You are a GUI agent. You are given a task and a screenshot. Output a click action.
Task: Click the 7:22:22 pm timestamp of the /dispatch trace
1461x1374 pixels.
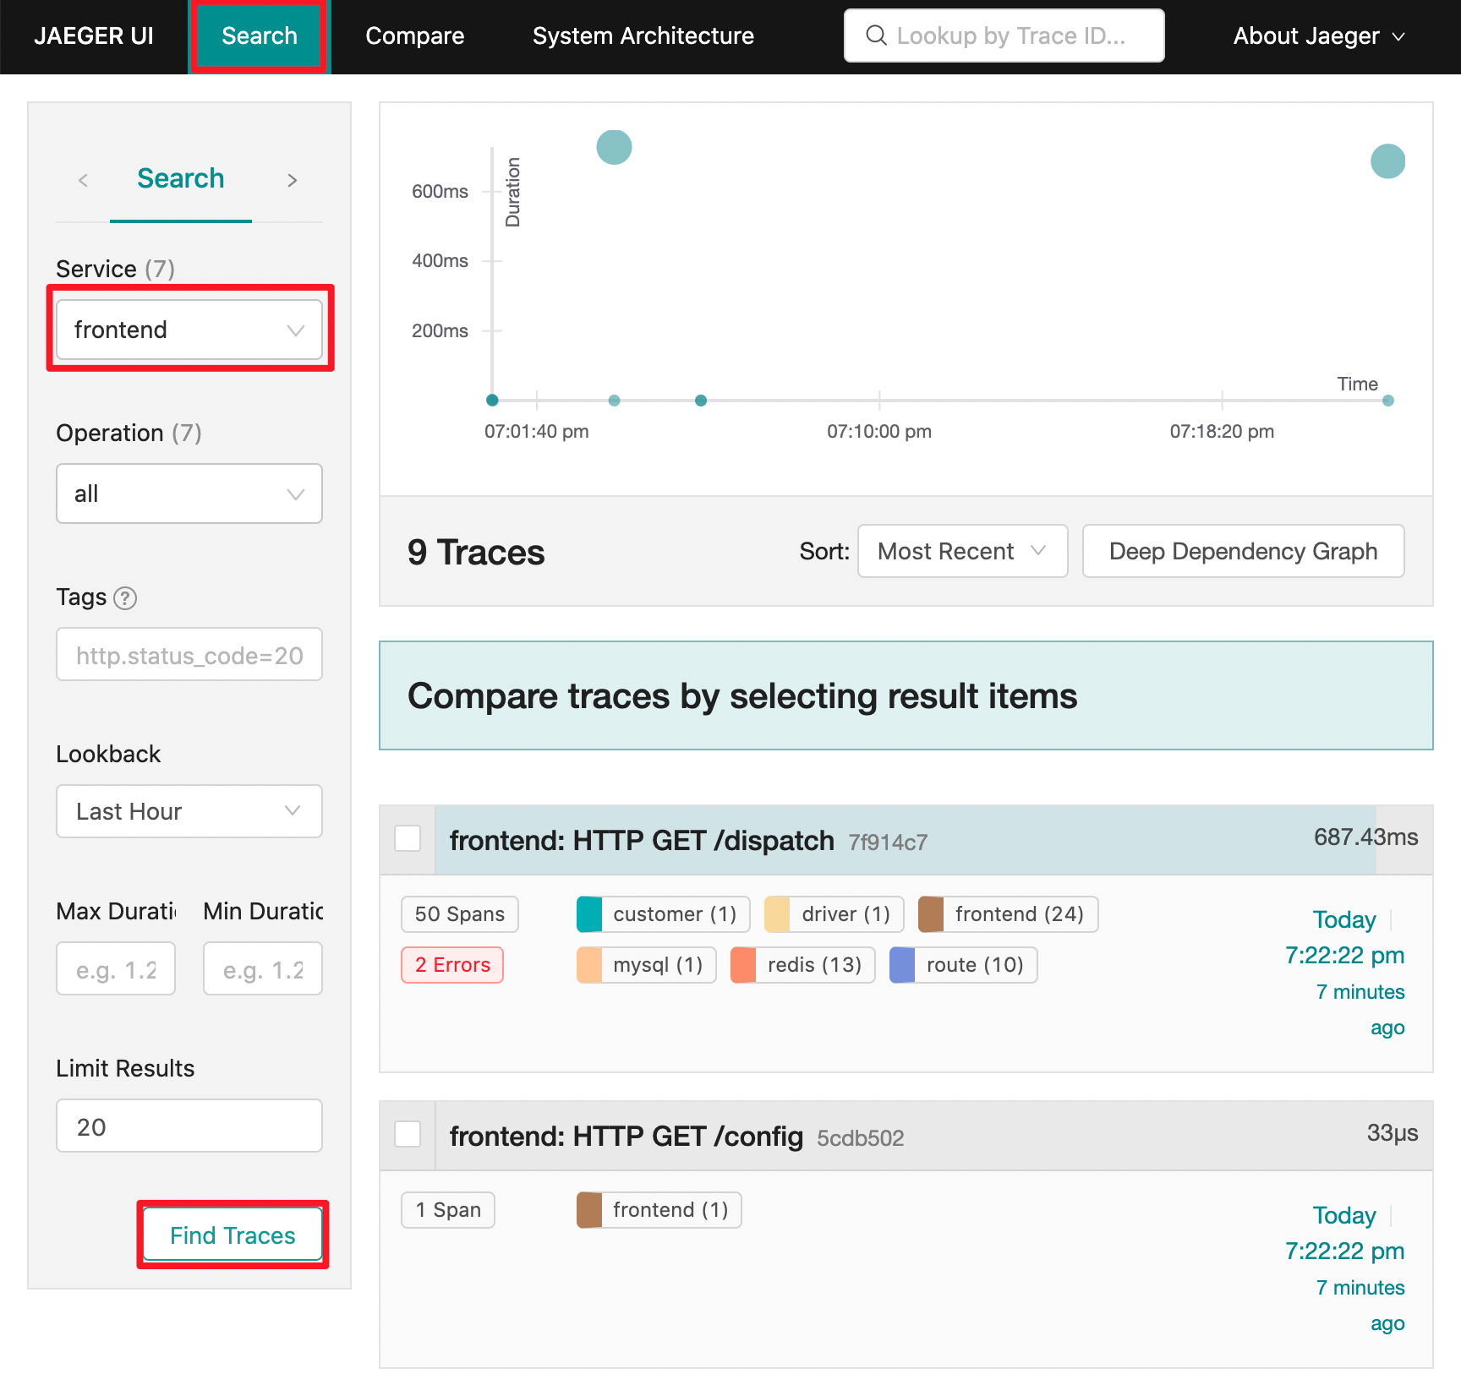pos(1344,956)
